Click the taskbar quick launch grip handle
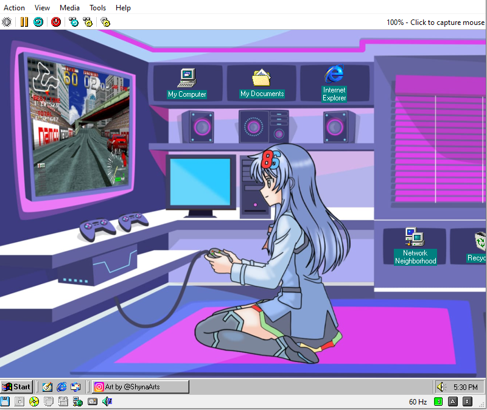Screen dimensions: 487x410 pos(38,387)
